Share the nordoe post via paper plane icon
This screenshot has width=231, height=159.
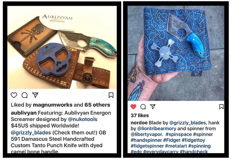(153, 106)
